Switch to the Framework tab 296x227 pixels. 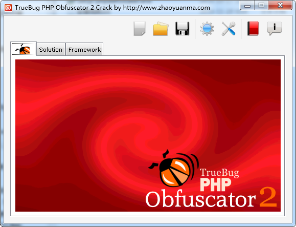click(84, 50)
